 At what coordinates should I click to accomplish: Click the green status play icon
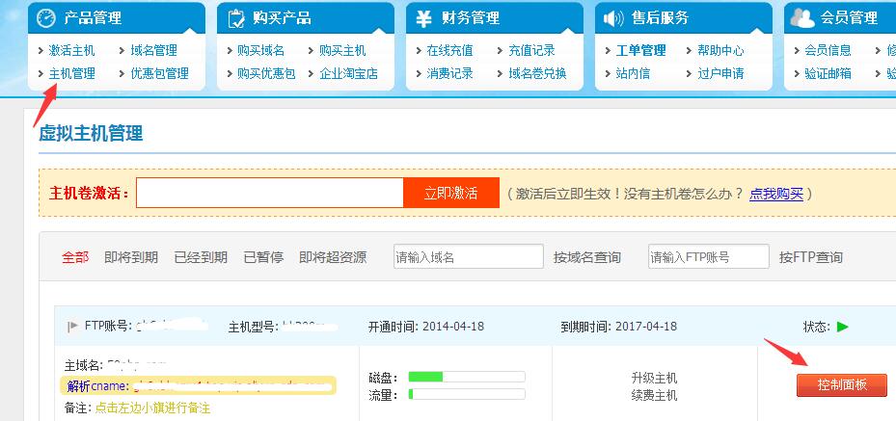click(x=842, y=327)
